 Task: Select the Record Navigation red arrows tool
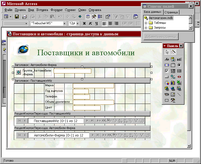pyautogui.click(x=179, y=77)
